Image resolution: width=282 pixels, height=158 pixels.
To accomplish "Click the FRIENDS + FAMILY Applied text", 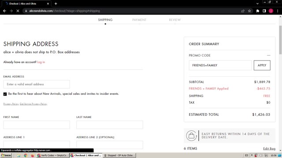I will tap(208, 89).
